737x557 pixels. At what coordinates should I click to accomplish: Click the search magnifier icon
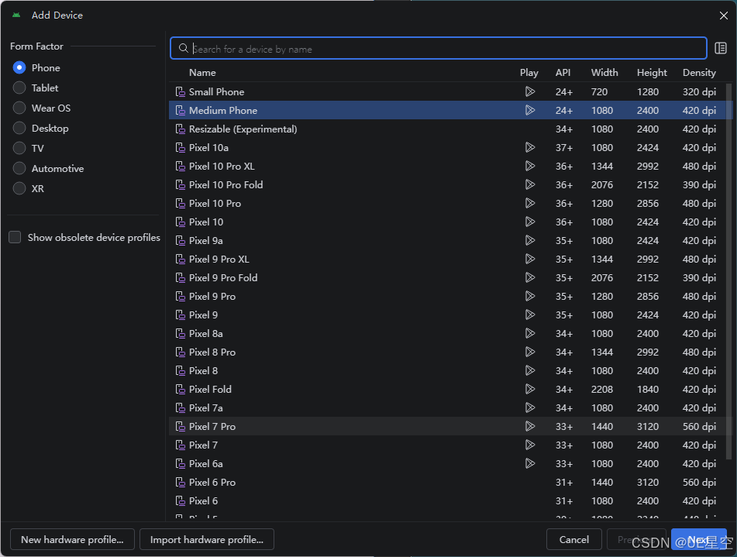[x=184, y=48]
